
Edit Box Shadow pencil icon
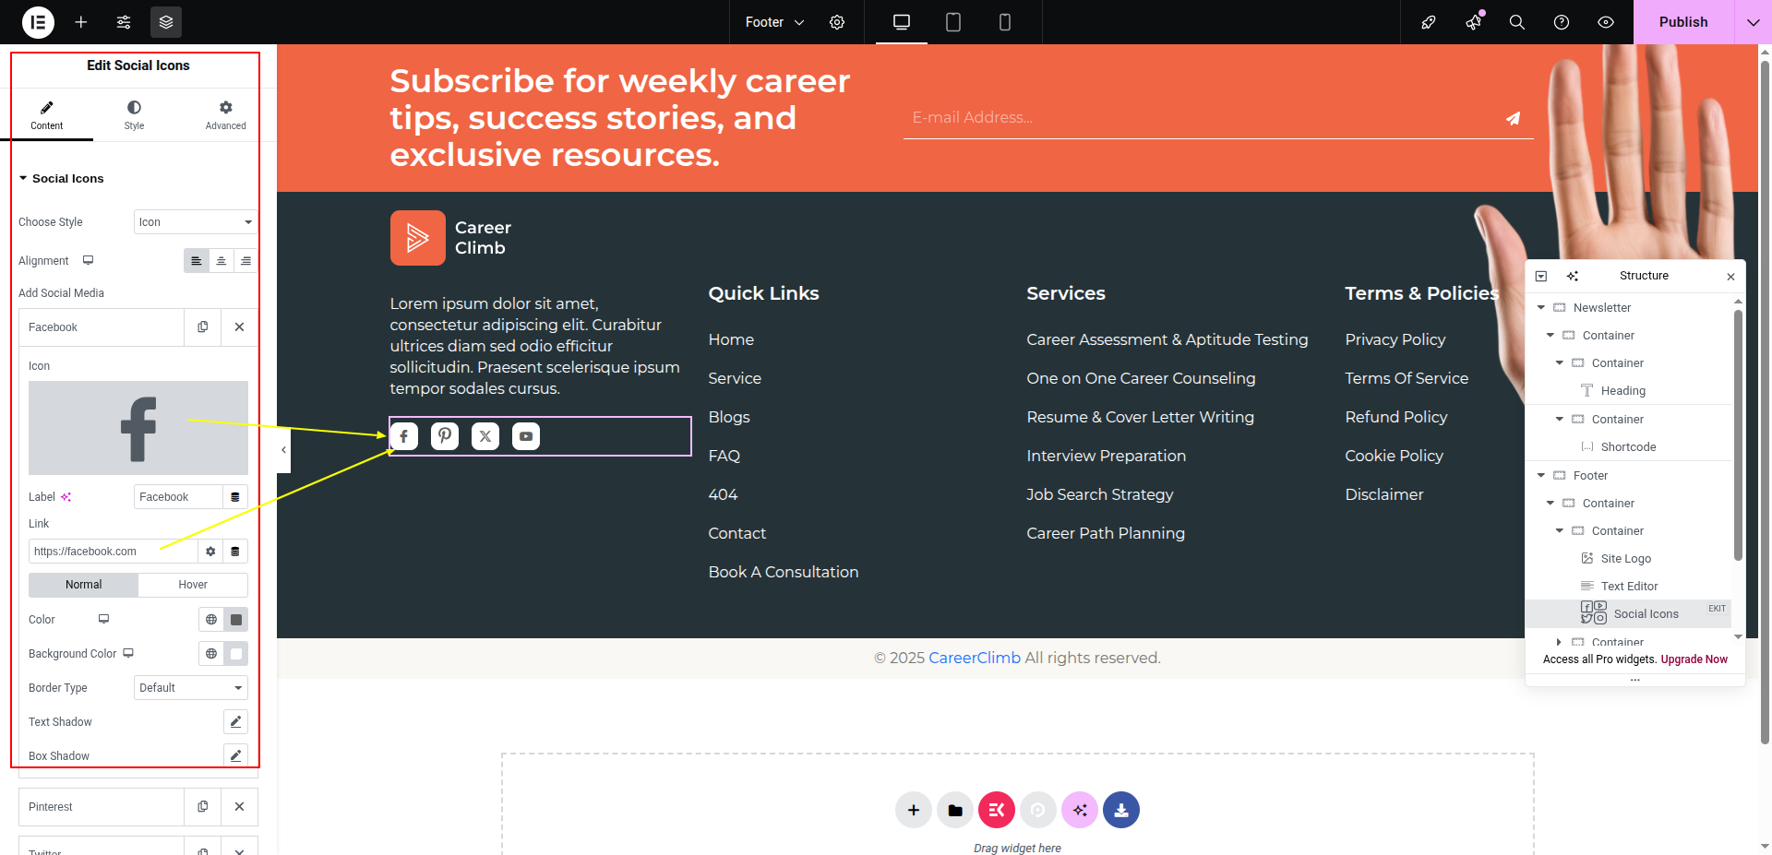coord(235,755)
